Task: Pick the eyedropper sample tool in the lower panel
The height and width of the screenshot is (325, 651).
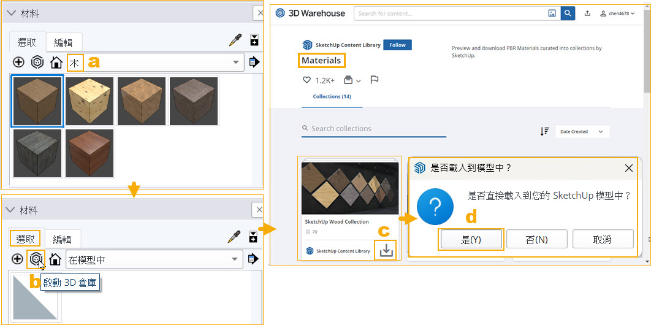Action: click(234, 237)
